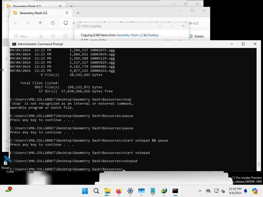Open the Visual Studio Code desktop shortcut
This screenshot has width=263, height=197.
(x=6, y=164)
